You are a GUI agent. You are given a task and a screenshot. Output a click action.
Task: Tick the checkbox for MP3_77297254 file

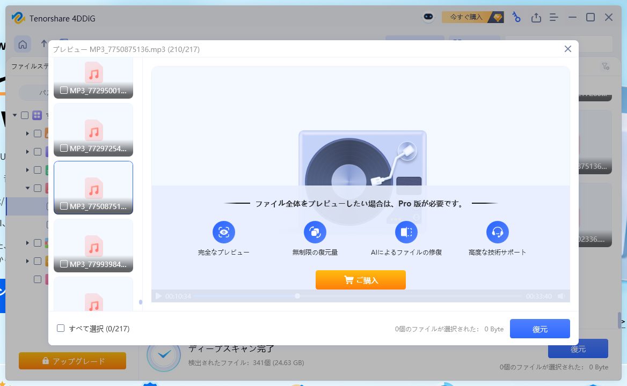64,148
